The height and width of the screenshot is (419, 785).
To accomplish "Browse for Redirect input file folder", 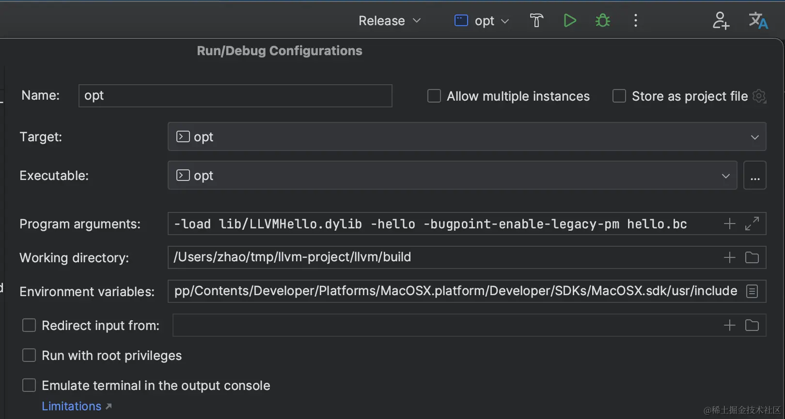I will coord(752,325).
